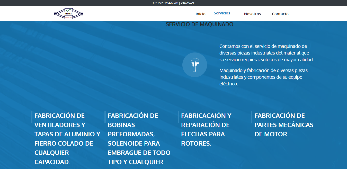The image size is (347, 169).
Task: Click the Reparación de Flechas para Rotores heading
Action: pos(206,130)
